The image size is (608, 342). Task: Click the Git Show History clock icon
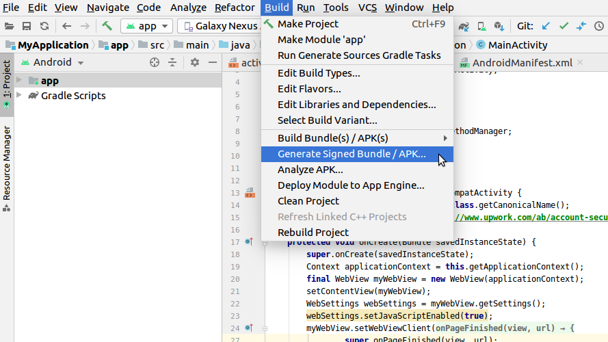[599, 26]
